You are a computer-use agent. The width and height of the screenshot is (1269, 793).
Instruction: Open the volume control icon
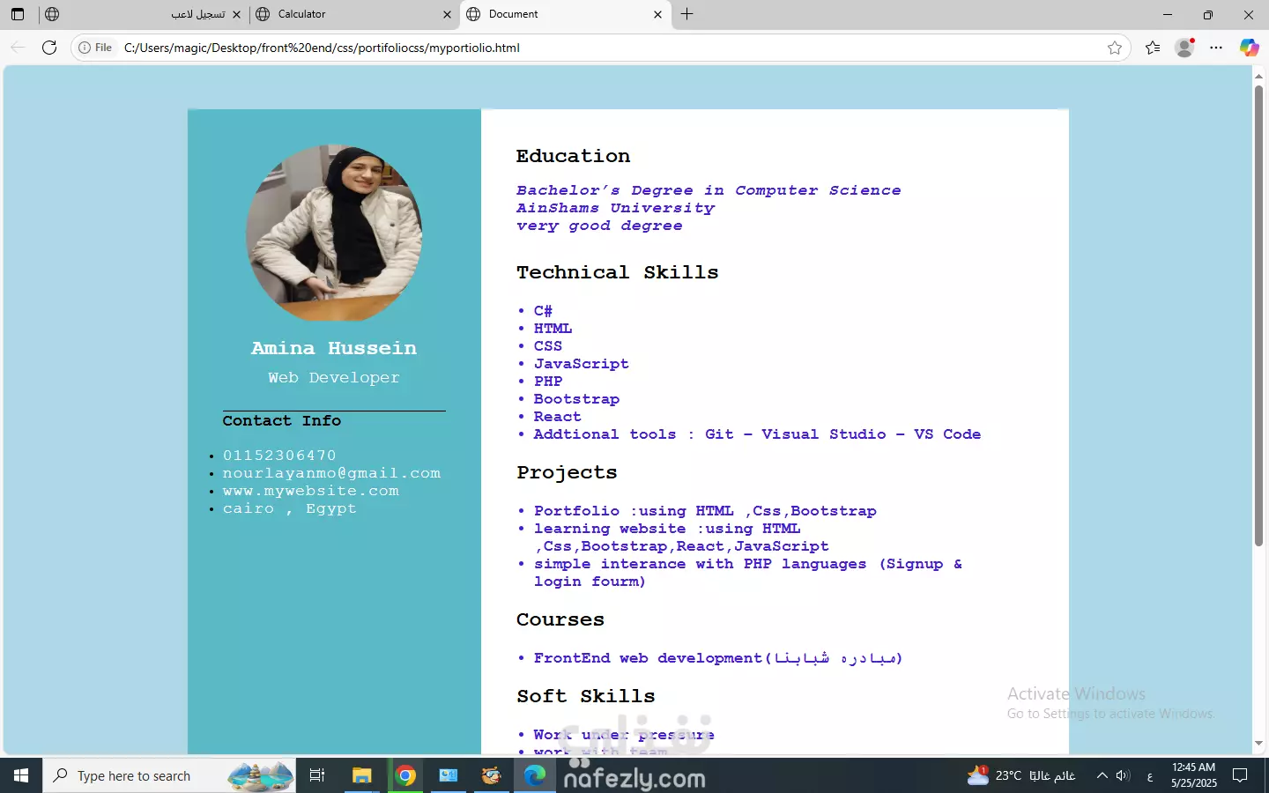[x=1123, y=775]
